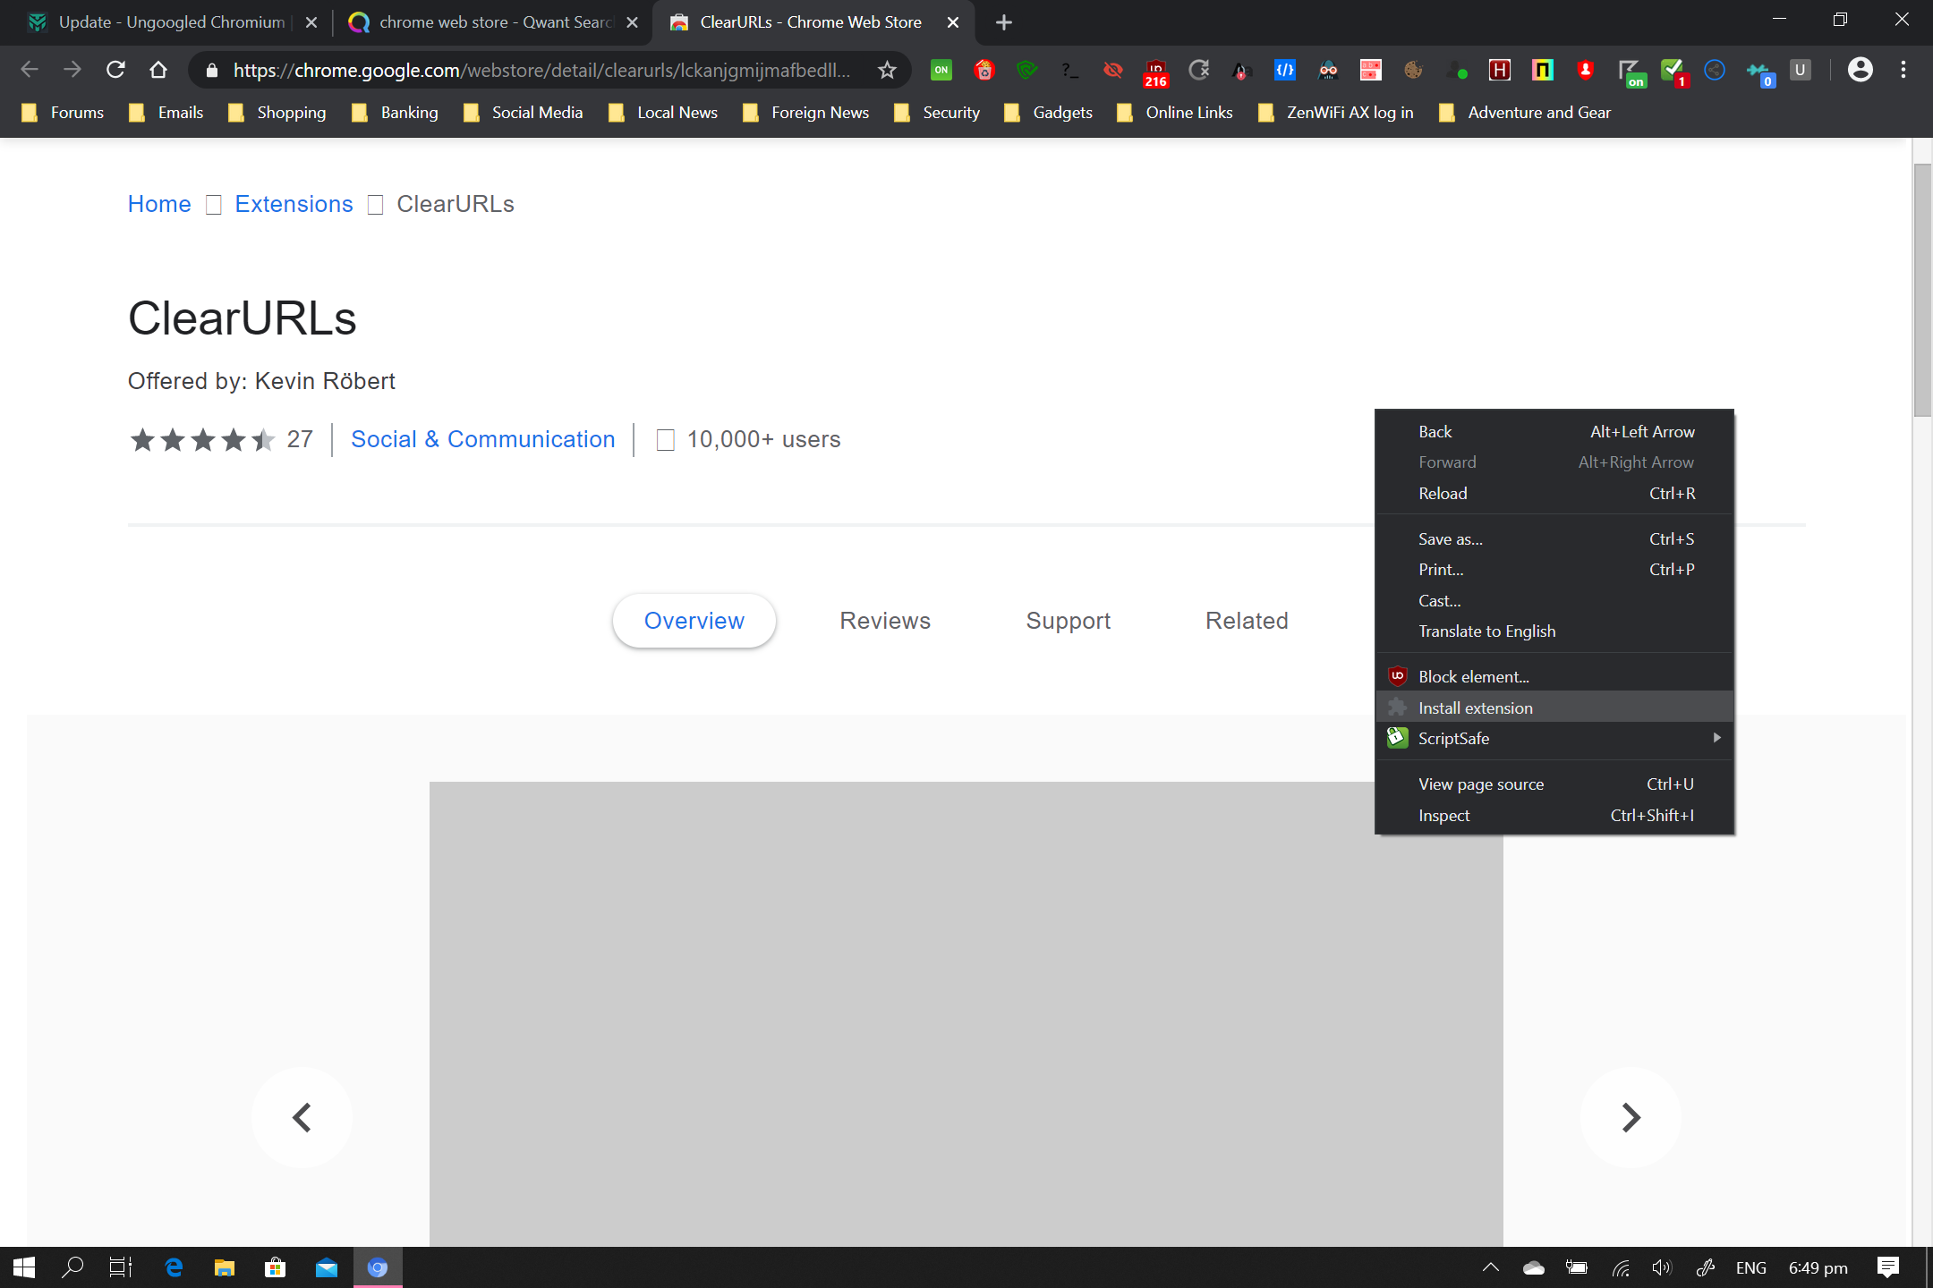Choose Install extension from context menu
Screen dimensions: 1933x1288
tap(1475, 708)
